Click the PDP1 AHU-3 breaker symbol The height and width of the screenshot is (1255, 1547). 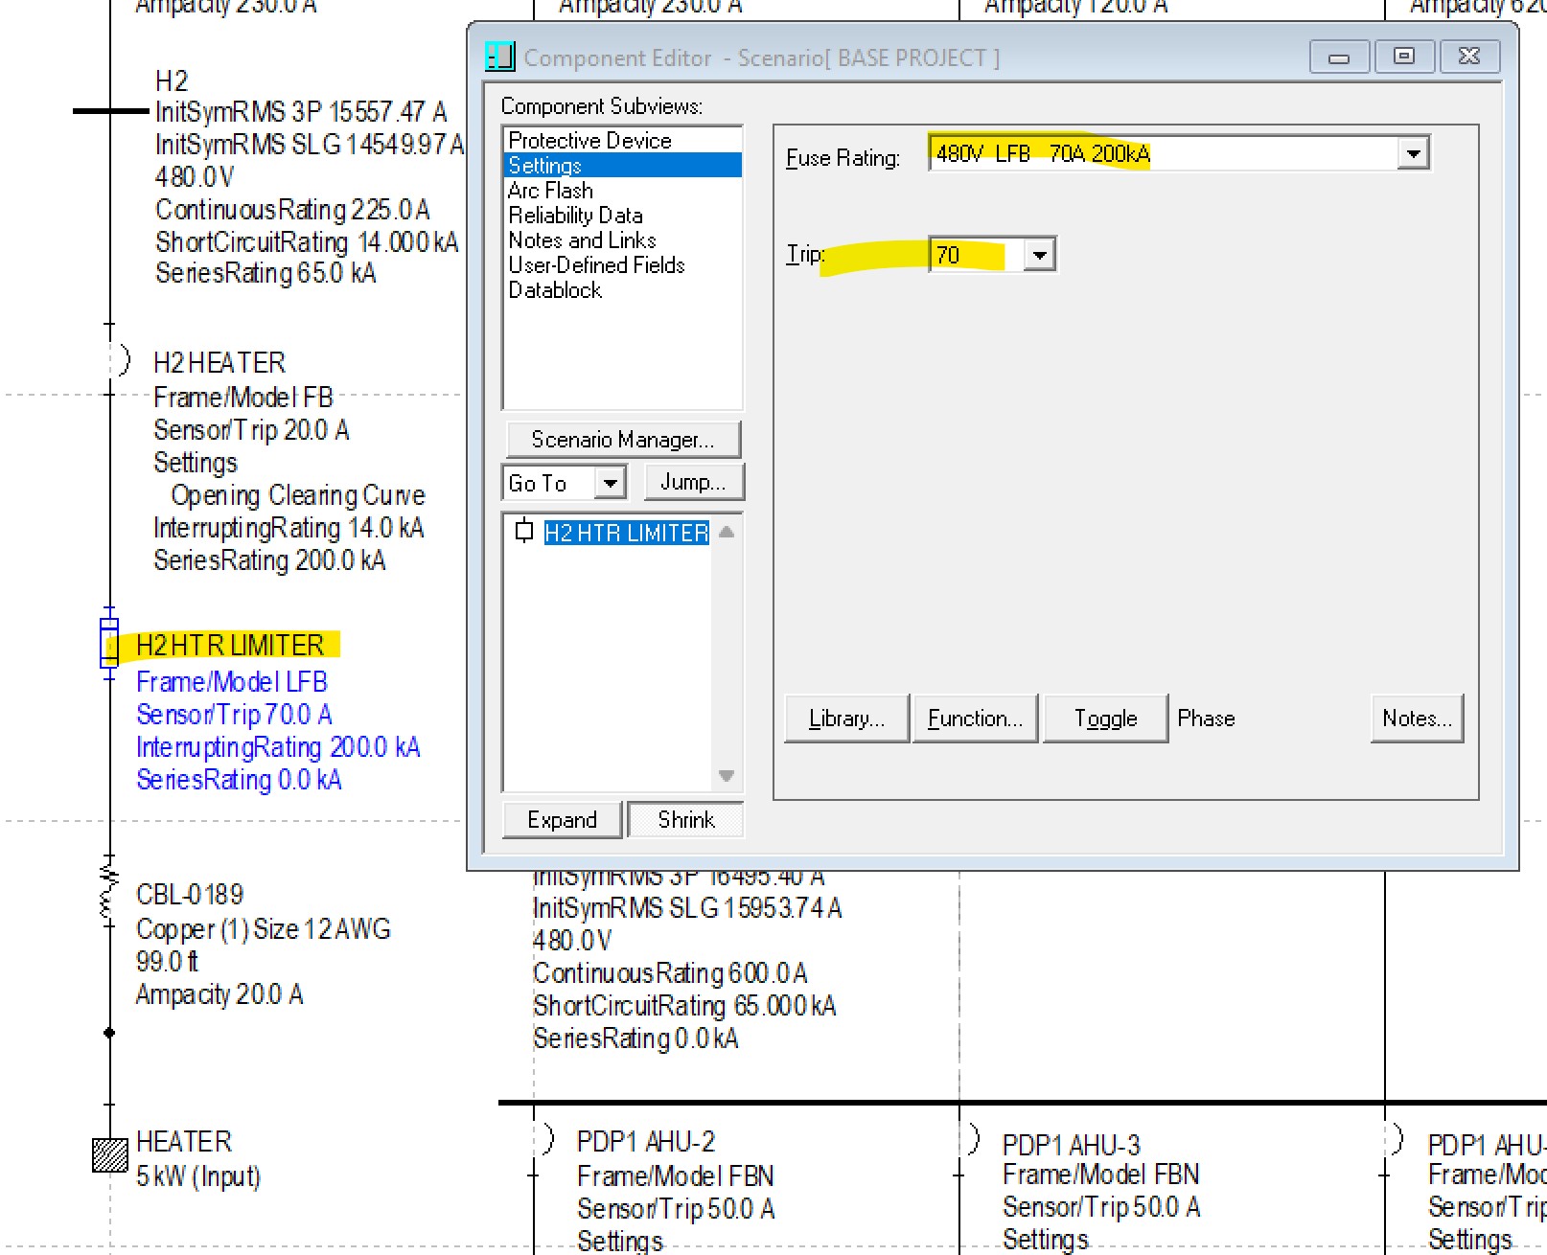click(x=973, y=1139)
